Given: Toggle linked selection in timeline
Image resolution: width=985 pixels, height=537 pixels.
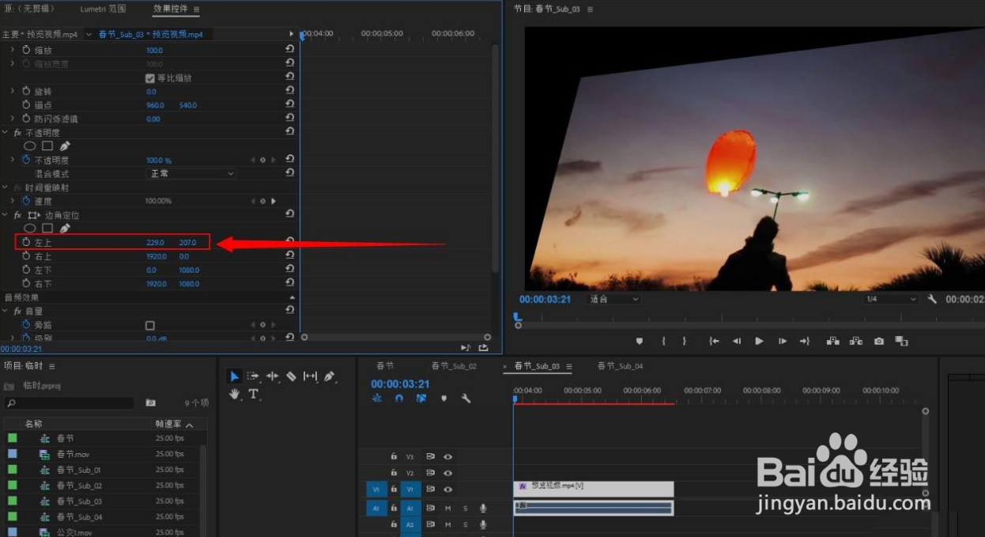Looking at the screenshot, I should click(421, 399).
